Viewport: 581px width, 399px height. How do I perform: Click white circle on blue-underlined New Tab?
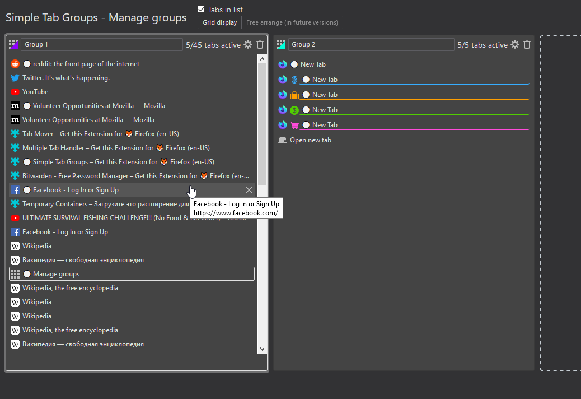(306, 80)
